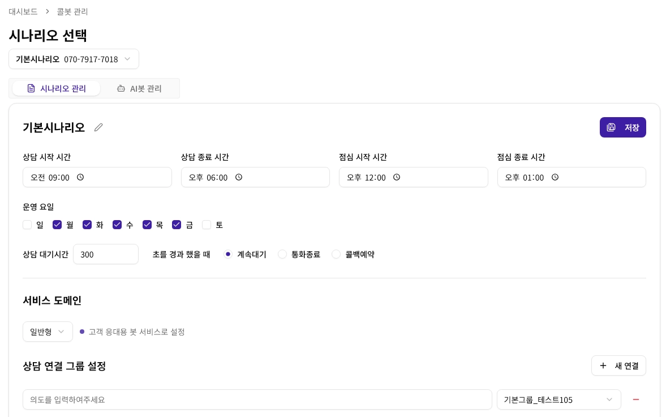This screenshot has height=417, width=666.
Task: Click the pencil edit icon beside 기본시나리오
Action: [98, 127]
